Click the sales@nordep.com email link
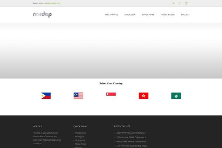This screenshot has width=222, height=148. tap(52, 3)
